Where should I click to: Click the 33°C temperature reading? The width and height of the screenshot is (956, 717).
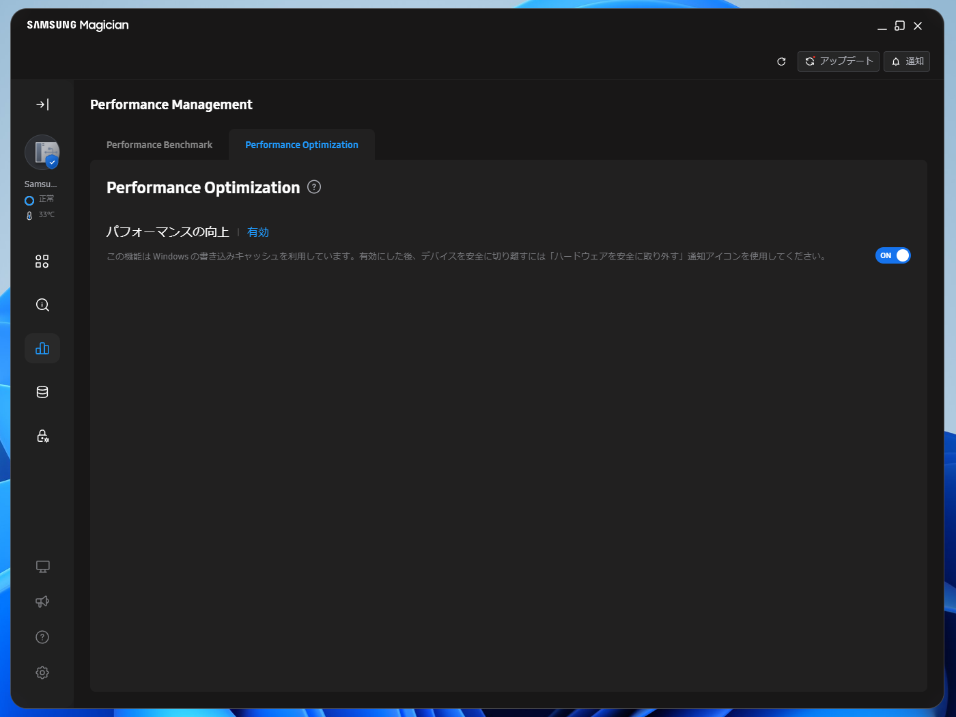click(46, 214)
